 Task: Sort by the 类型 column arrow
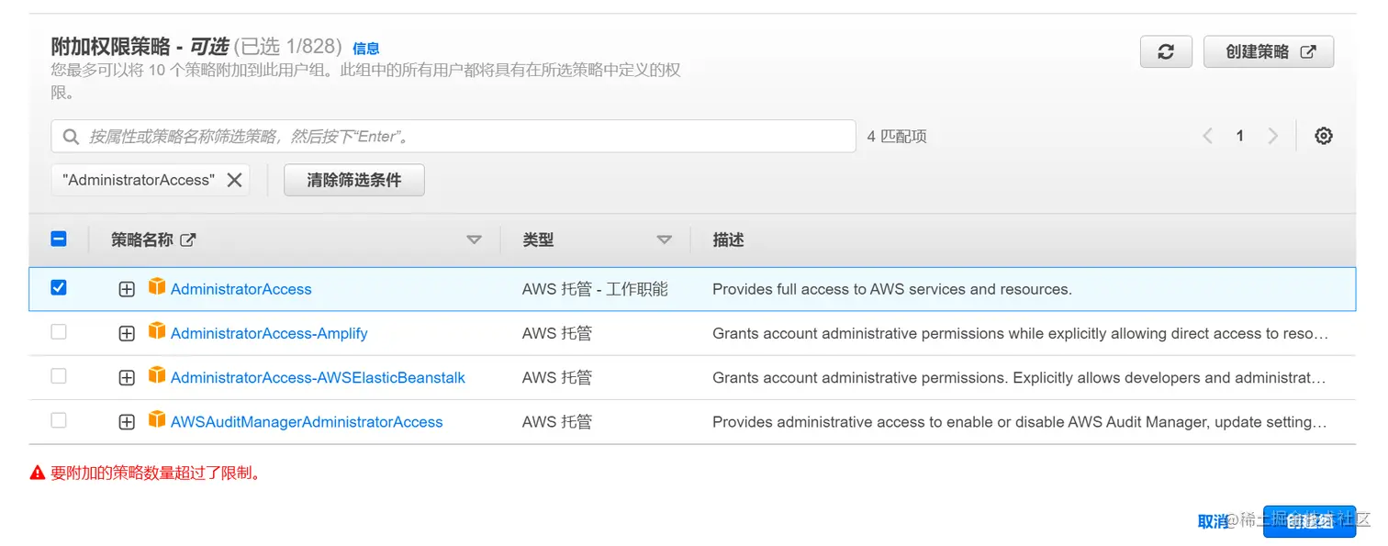pos(665,240)
